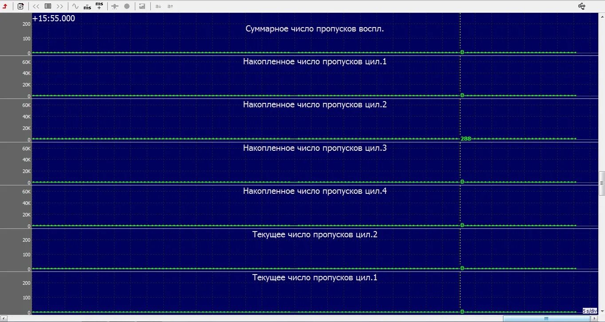Click the +15:55.000 timestamp label

coord(54,18)
